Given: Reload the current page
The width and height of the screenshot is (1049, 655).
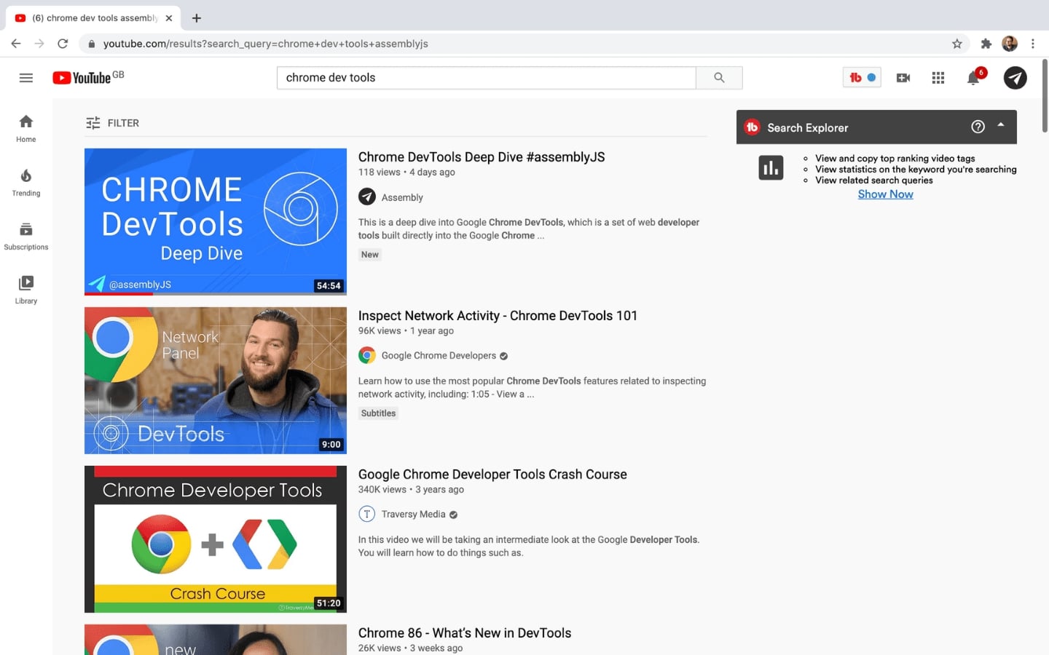Looking at the screenshot, I should (x=63, y=44).
